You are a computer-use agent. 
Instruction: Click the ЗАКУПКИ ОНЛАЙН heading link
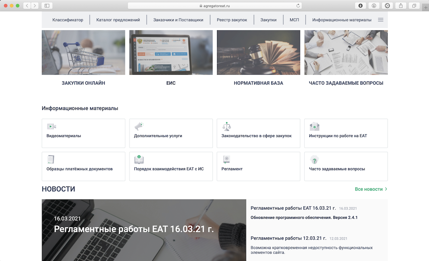pos(83,83)
